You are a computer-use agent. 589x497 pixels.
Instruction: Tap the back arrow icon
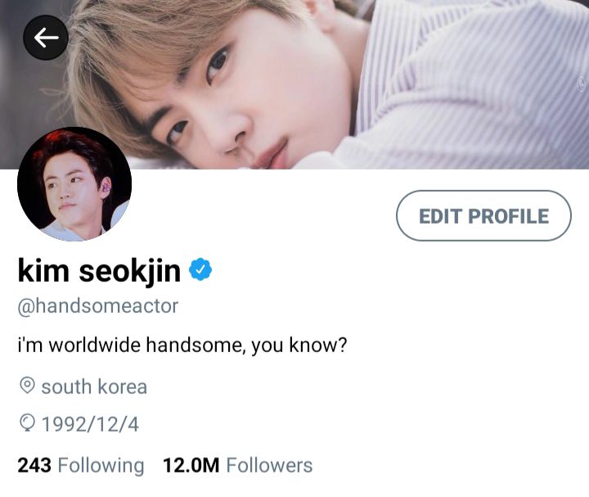46,38
